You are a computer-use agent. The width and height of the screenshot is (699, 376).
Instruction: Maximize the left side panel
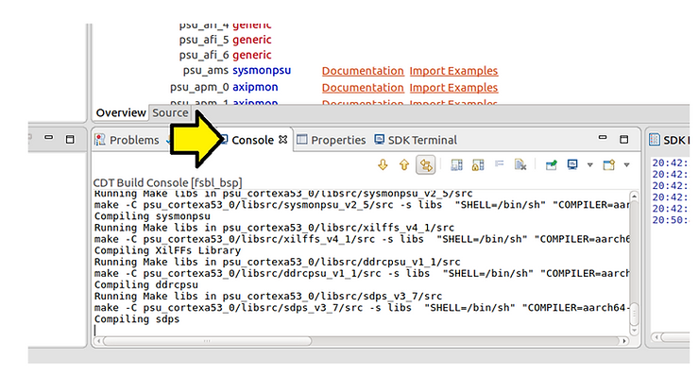pyautogui.click(x=70, y=140)
